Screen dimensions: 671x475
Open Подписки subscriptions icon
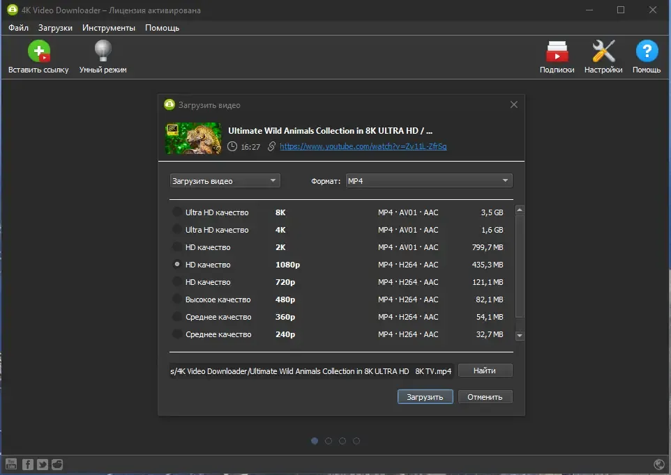click(557, 52)
